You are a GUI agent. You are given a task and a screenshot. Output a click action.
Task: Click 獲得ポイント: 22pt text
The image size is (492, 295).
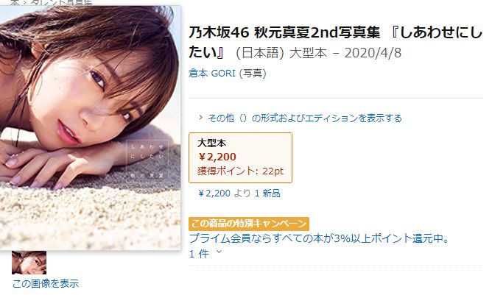[240, 171]
